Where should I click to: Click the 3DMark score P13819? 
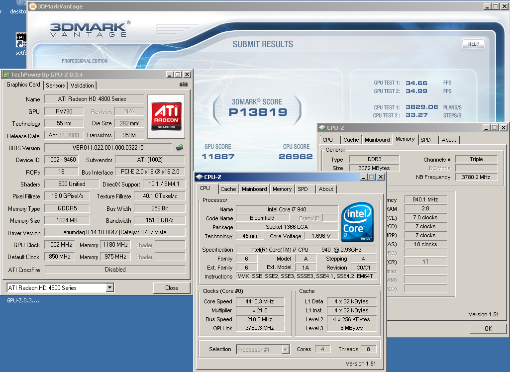pos(258,112)
